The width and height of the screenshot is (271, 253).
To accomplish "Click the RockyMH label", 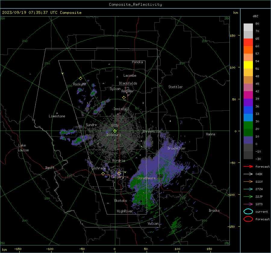I will pos(79,84).
